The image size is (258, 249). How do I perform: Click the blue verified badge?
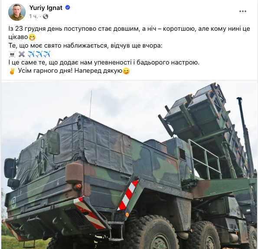pos(68,7)
